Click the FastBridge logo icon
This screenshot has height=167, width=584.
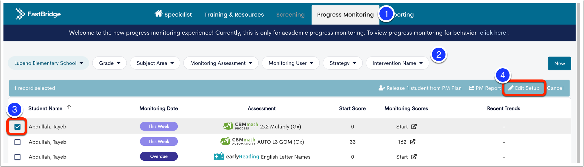click(x=20, y=14)
